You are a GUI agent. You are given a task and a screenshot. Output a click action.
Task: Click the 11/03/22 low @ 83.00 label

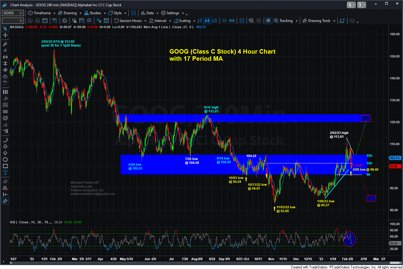pyautogui.click(x=286, y=209)
